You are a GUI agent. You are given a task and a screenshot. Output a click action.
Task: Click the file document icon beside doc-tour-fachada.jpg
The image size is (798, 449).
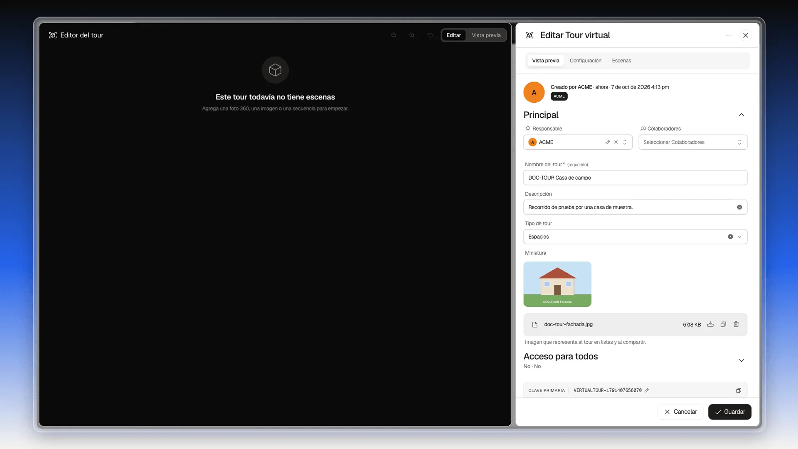pyautogui.click(x=535, y=325)
